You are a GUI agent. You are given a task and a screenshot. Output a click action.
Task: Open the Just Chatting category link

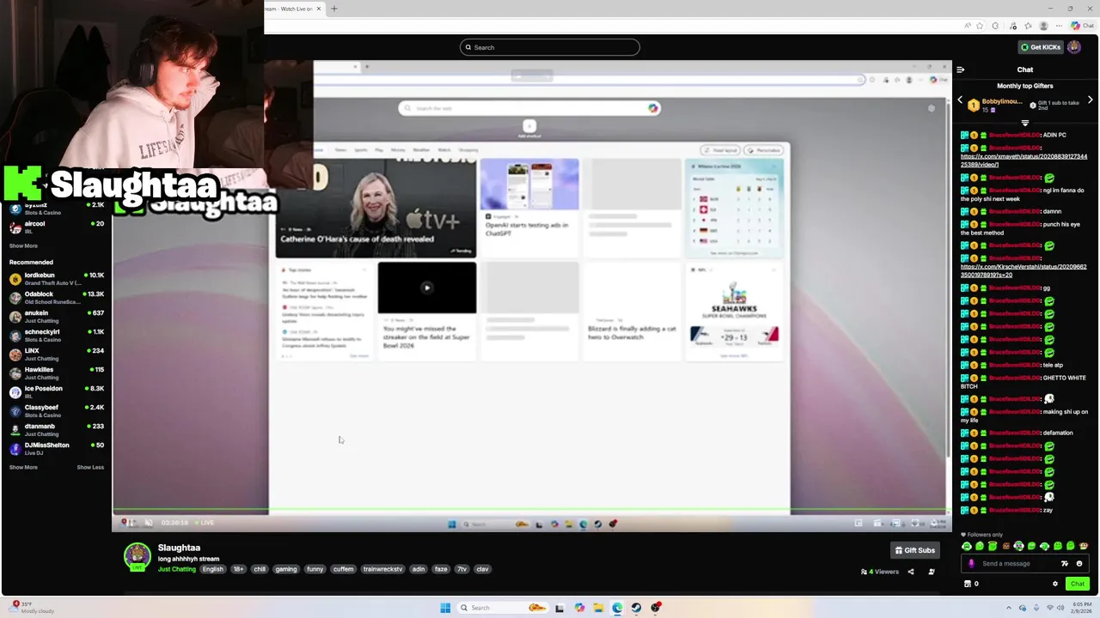click(x=177, y=569)
